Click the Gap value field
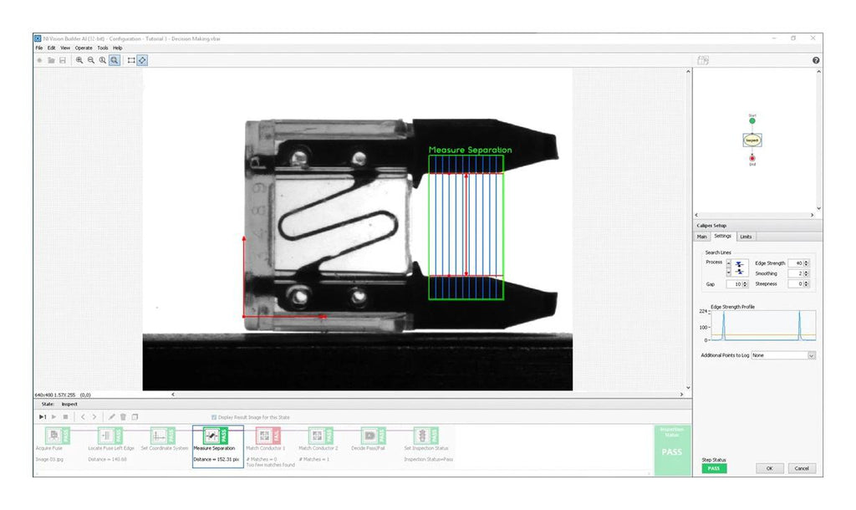Screen dimensions: 856x510 click(735, 284)
